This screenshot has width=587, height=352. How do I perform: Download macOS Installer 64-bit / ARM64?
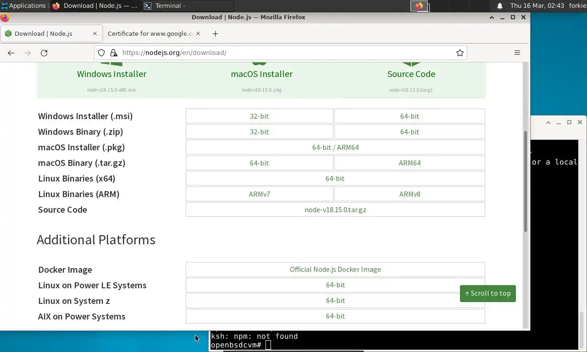point(335,147)
